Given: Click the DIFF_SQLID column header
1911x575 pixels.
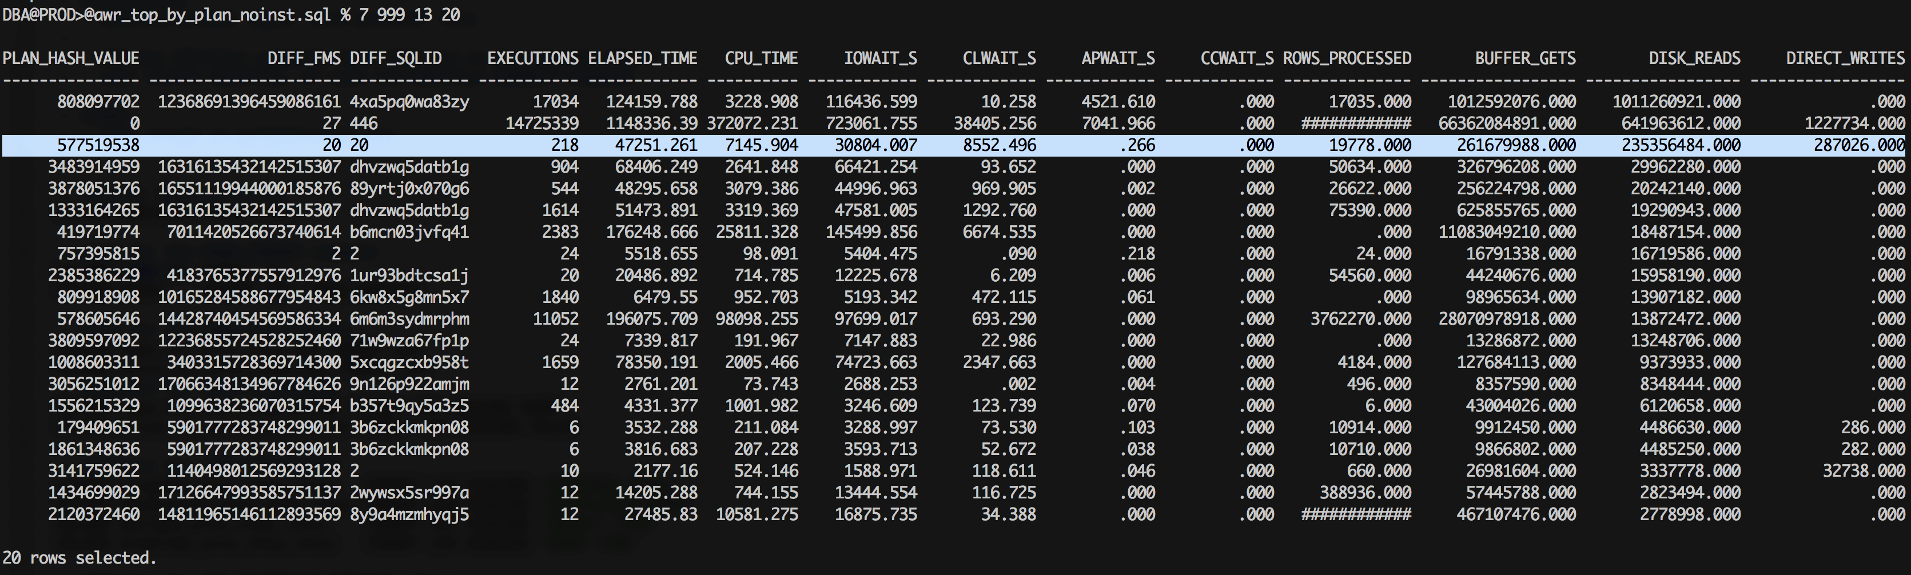Looking at the screenshot, I should [x=395, y=58].
